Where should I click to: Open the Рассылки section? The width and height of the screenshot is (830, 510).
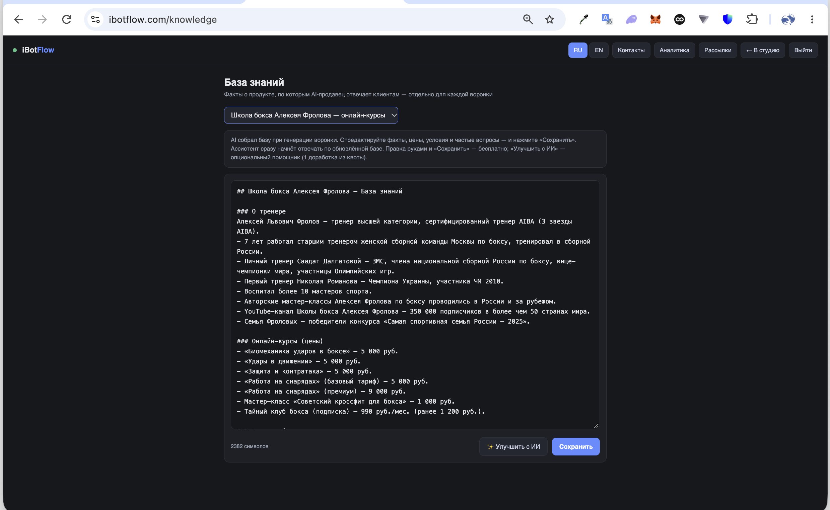717,50
